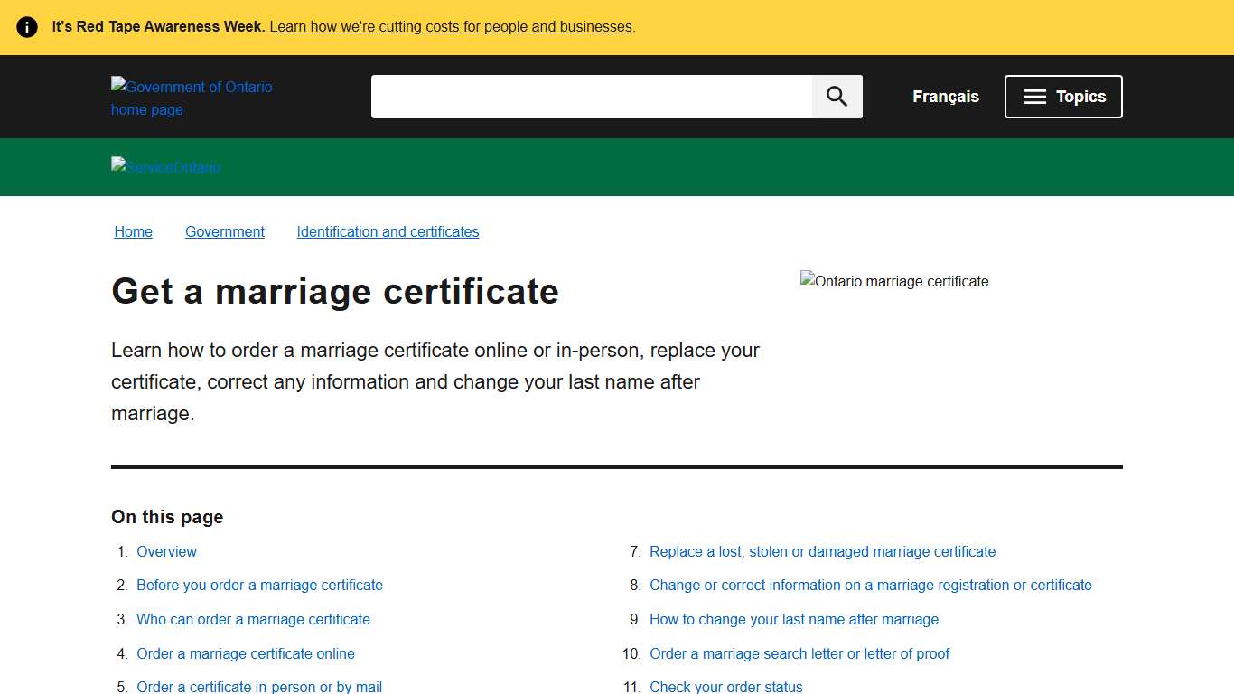Image resolution: width=1234 pixels, height=694 pixels.
Task: Open Check your order status
Action: coord(725,686)
